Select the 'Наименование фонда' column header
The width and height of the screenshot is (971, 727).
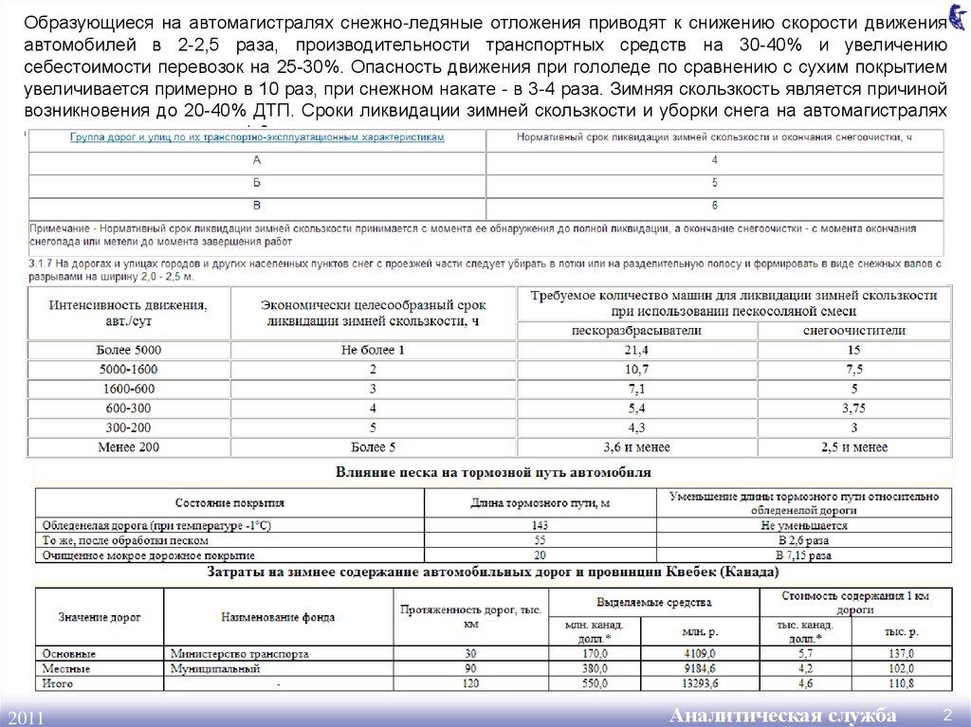278,616
